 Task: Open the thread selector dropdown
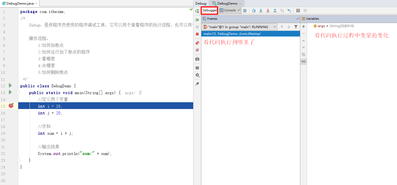(x=240, y=27)
